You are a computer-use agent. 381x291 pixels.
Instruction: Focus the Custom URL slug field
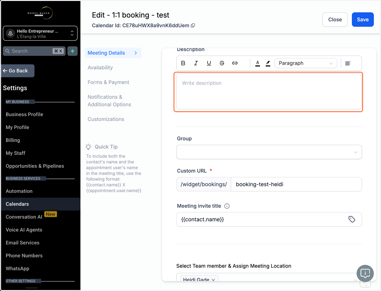[296, 184]
